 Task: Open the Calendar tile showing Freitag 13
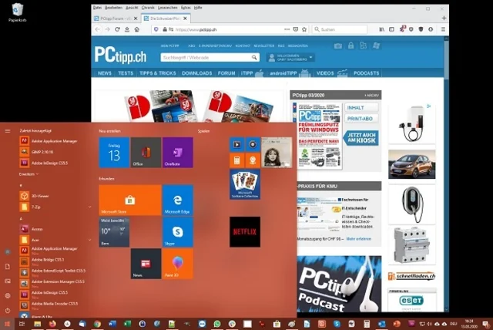(x=114, y=152)
